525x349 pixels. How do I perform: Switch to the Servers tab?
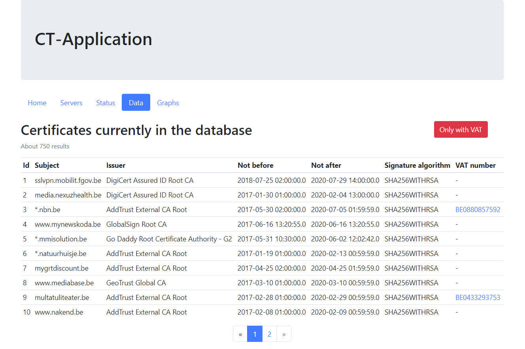tap(71, 102)
